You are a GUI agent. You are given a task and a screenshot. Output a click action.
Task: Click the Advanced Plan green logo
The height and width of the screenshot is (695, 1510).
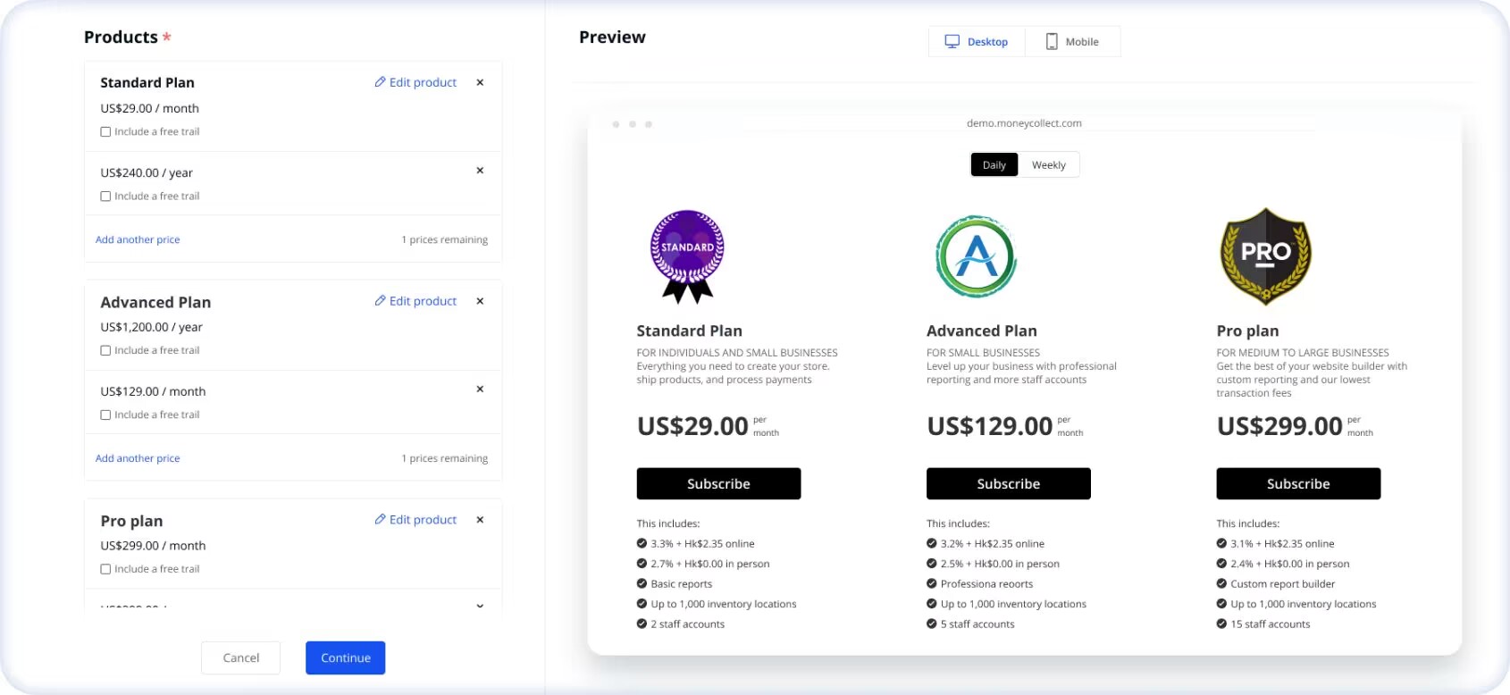(x=976, y=256)
